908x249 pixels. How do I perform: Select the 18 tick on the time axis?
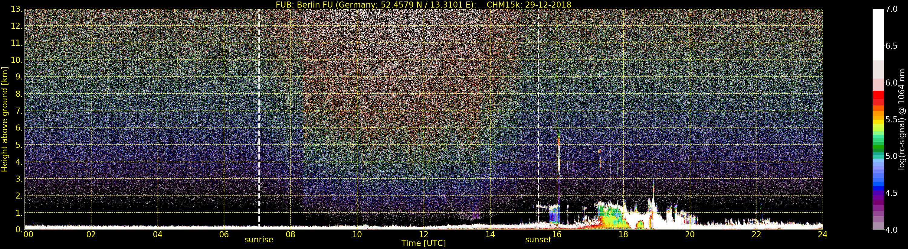[623, 234]
